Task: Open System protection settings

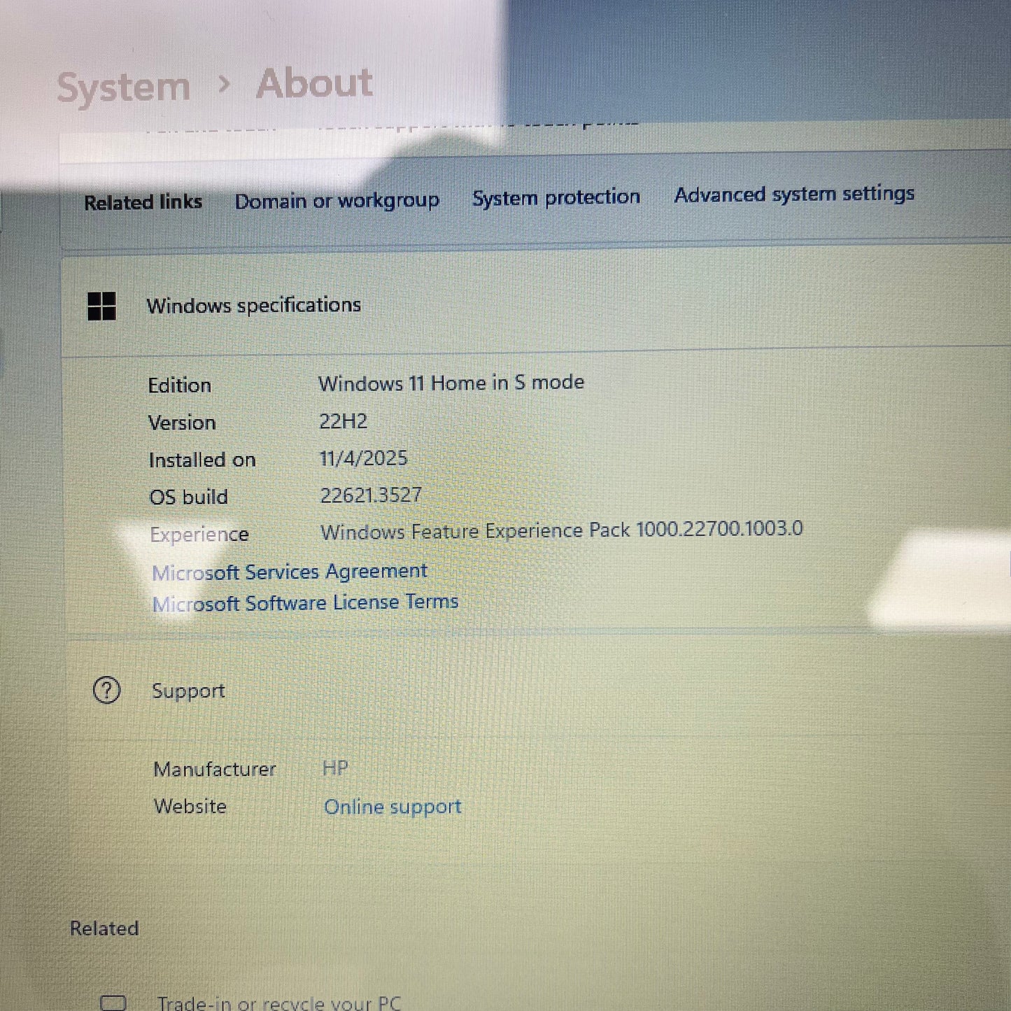Action: tap(556, 197)
